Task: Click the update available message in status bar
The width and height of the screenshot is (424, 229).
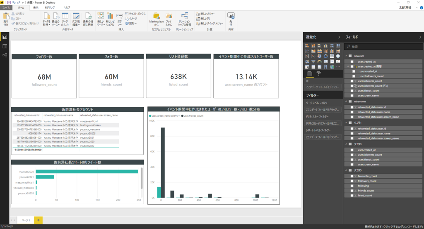Action: pyautogui.click(x=393, y=227)
